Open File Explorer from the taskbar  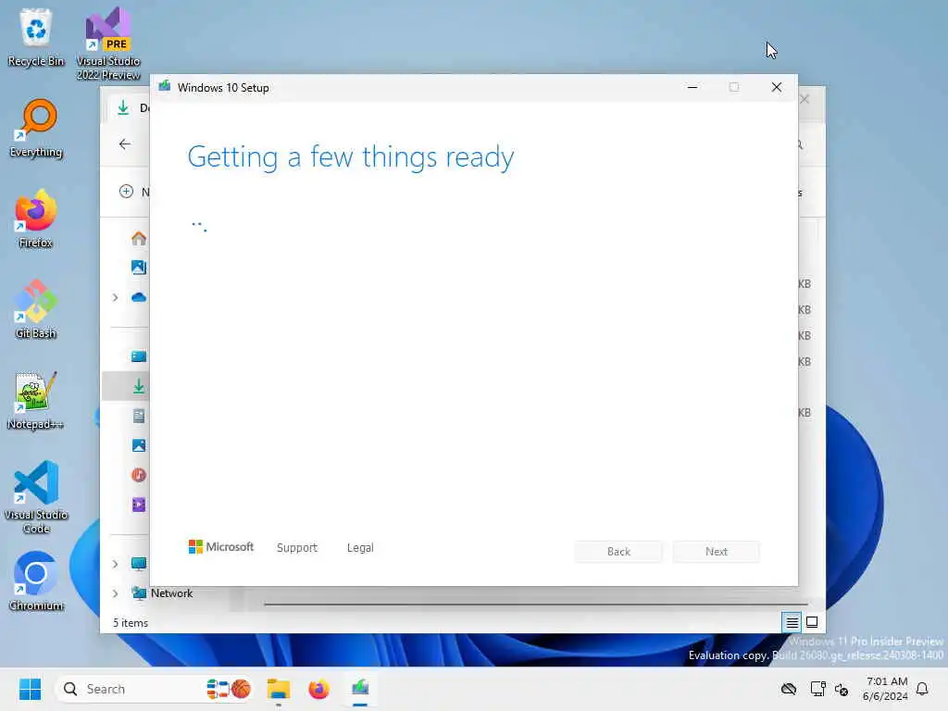tap(279, 689)
